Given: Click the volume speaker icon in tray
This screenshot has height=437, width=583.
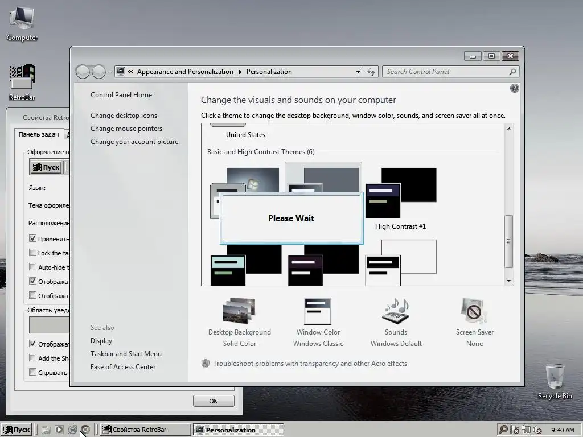Looking at the screenshot, I should 537,430.
